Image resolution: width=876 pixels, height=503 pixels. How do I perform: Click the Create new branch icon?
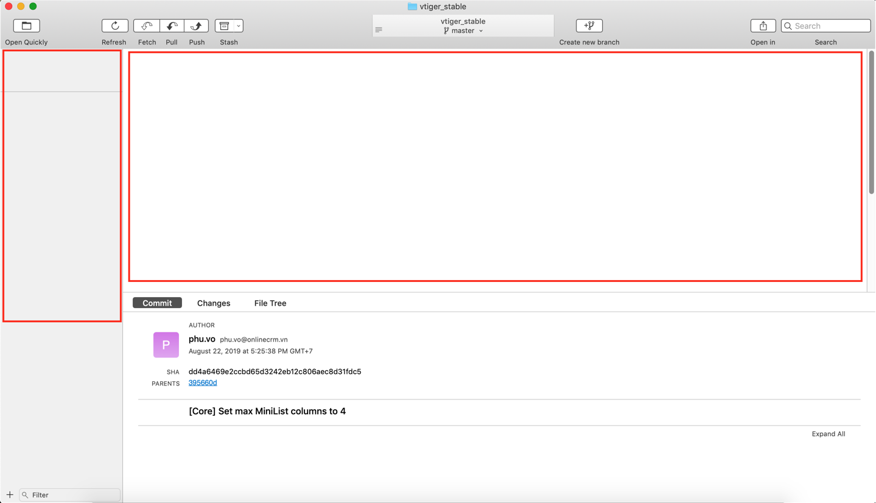[x=589, y=26]
